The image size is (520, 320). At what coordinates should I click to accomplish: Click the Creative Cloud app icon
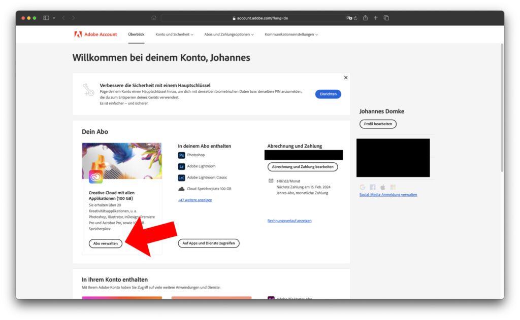[95, 176]
